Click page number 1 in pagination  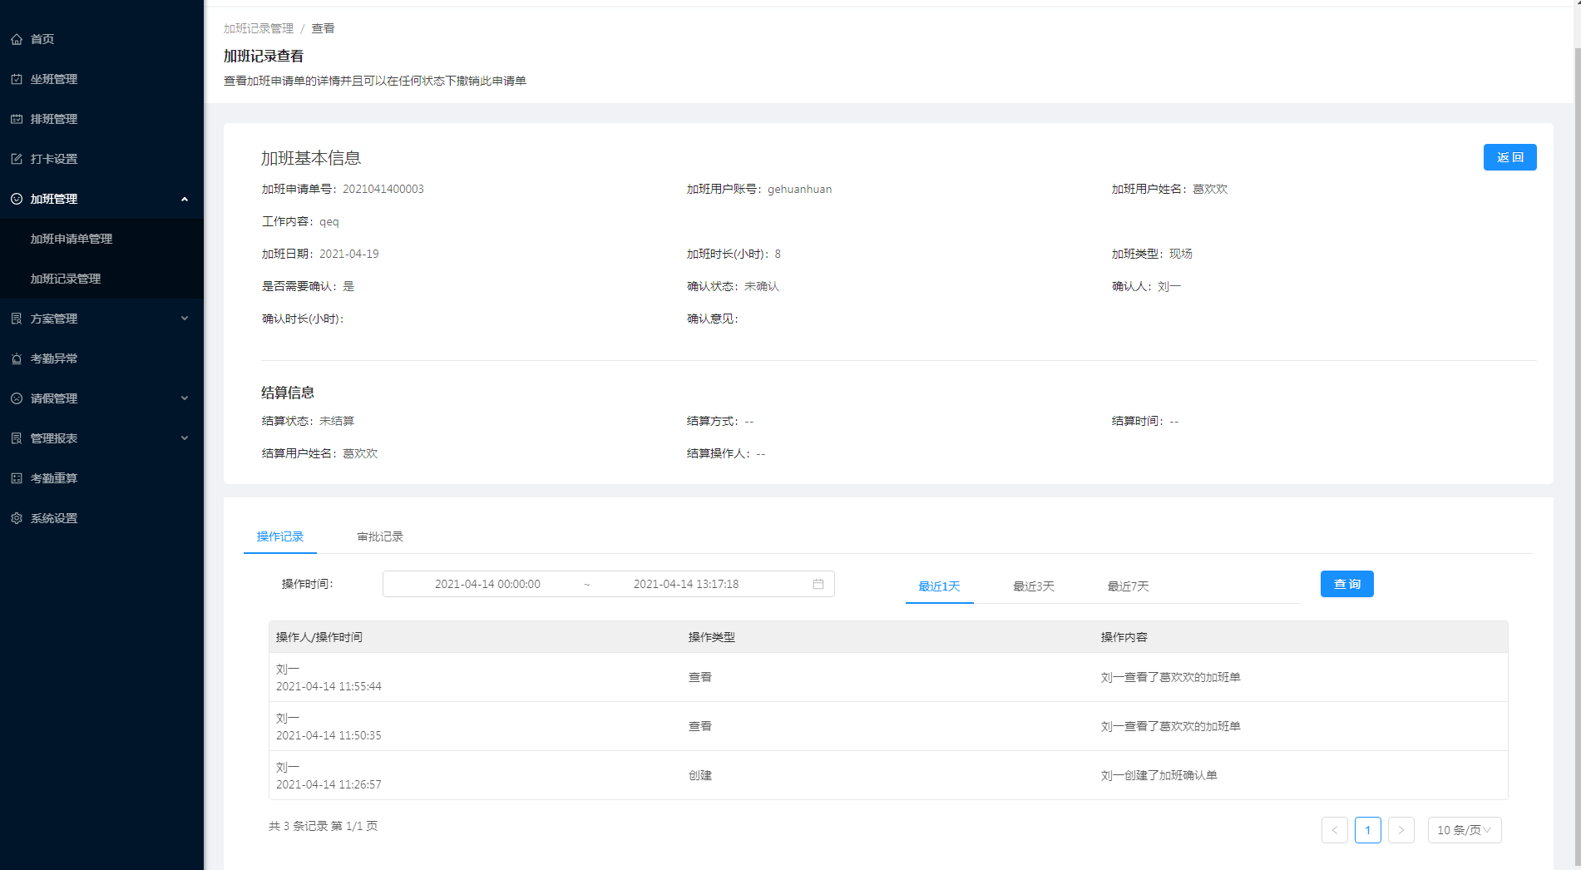pos(1368,830)
